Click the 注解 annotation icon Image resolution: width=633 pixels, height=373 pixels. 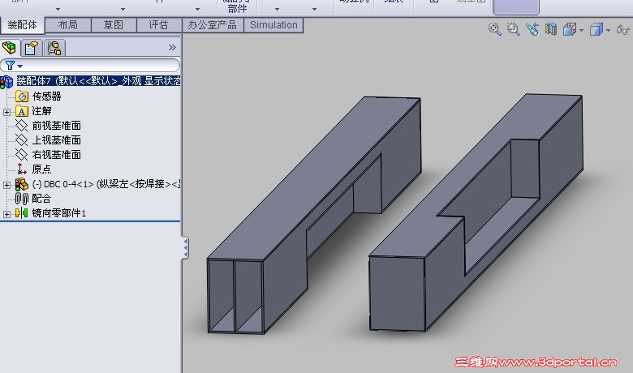(22, 111)
